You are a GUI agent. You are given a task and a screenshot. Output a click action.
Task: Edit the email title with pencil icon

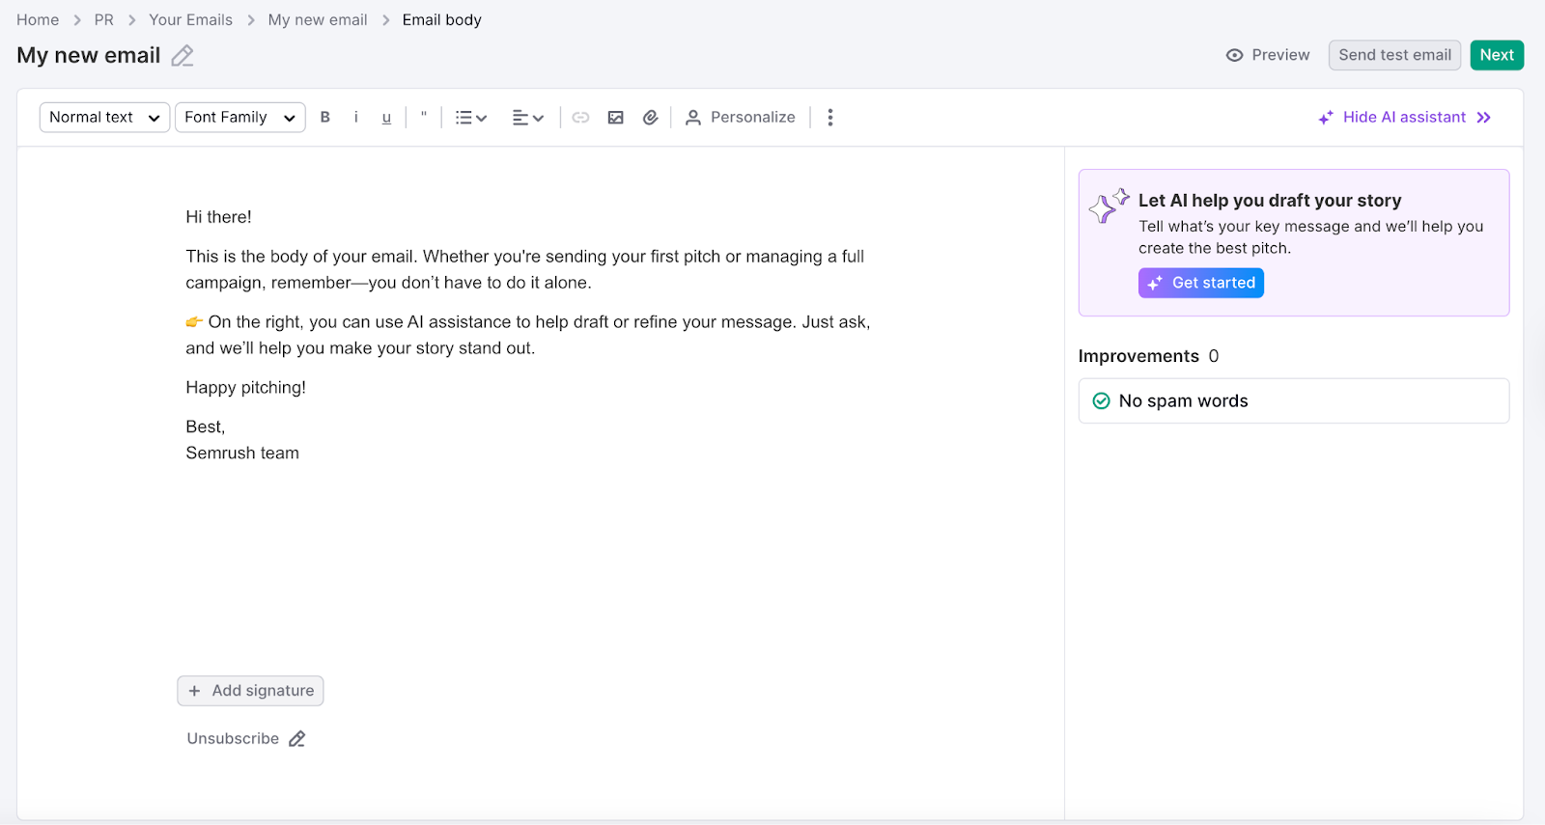(x=183, y=56)
